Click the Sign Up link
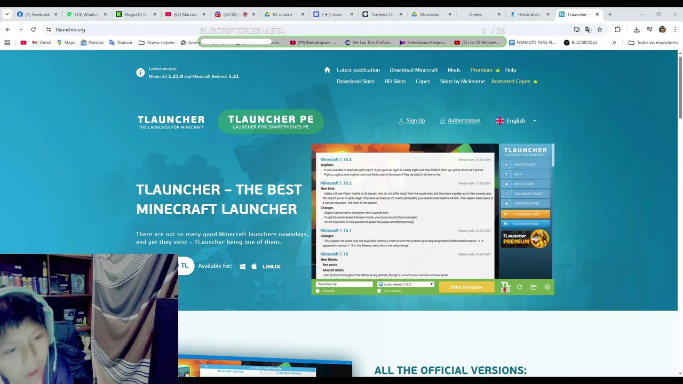This screenshot has height=384, width=683. click(415, 121)
